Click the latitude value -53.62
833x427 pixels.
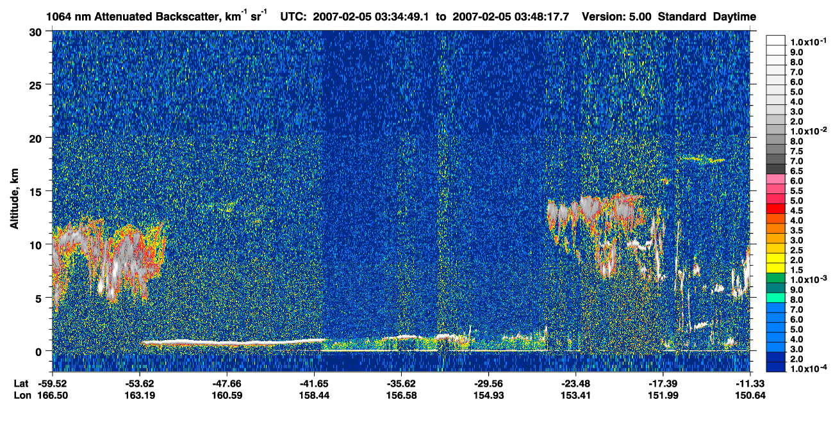(x=140, y=383)
